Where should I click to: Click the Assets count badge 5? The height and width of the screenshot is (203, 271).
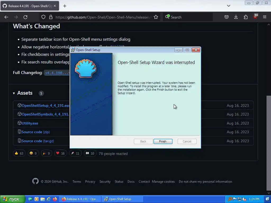[x=41, y=93]
